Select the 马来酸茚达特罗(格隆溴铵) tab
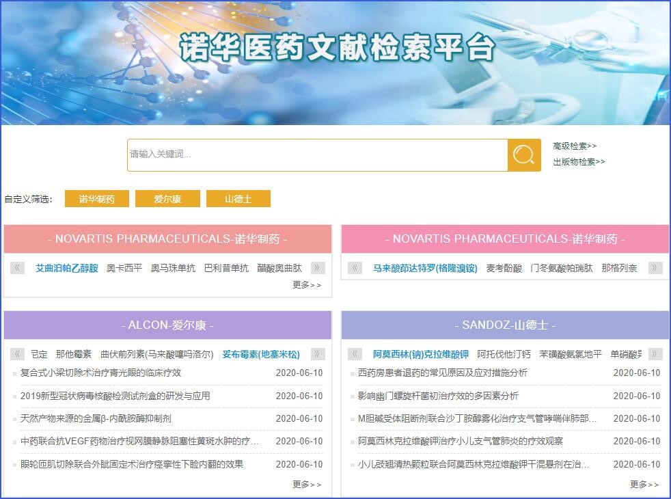This screenshot has height=499, width=671. (425, 269)
